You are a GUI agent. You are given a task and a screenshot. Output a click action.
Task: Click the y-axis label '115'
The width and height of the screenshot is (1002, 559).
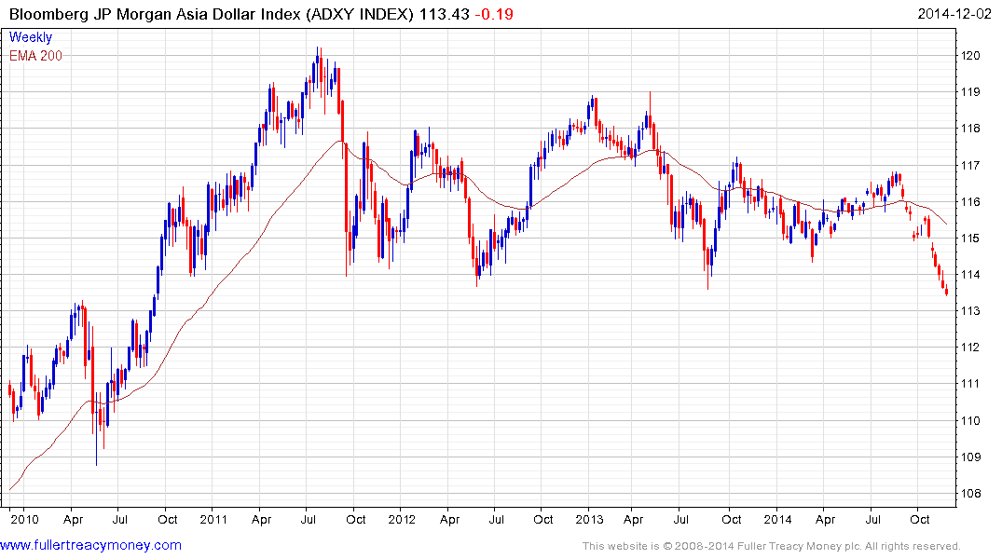(970, 239)
